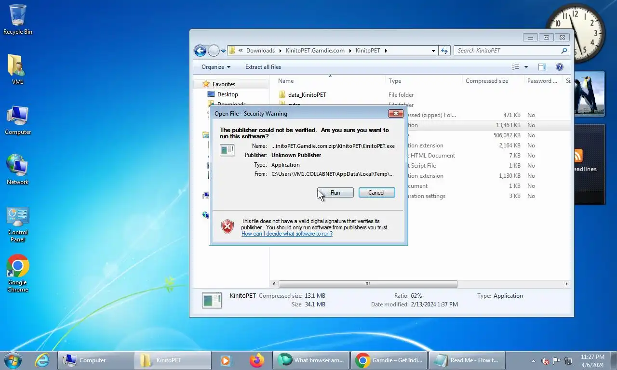
Task: Select the Google Chrome desktop shortcut
Action: (x=18, y=273)
